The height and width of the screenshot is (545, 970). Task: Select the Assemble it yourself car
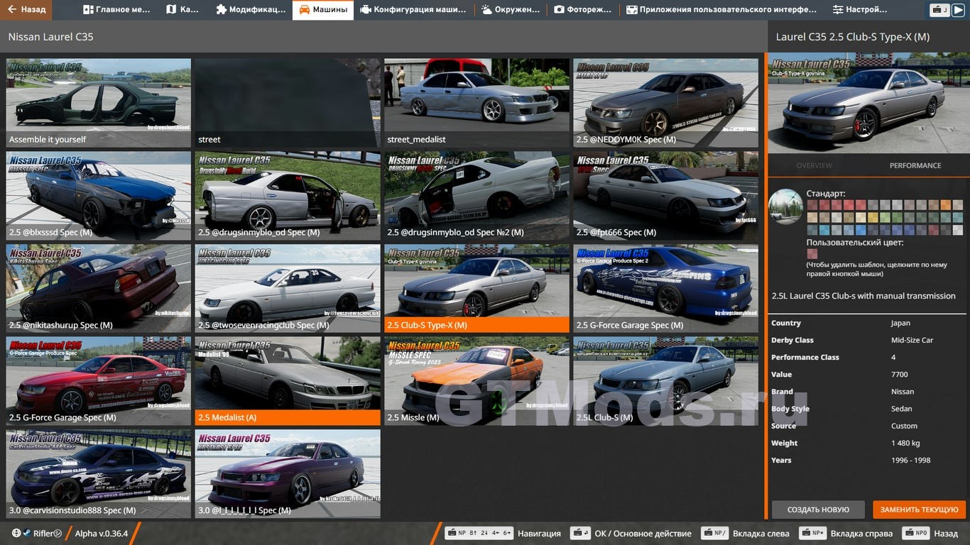pyautogui.click(x=99, y=103)
